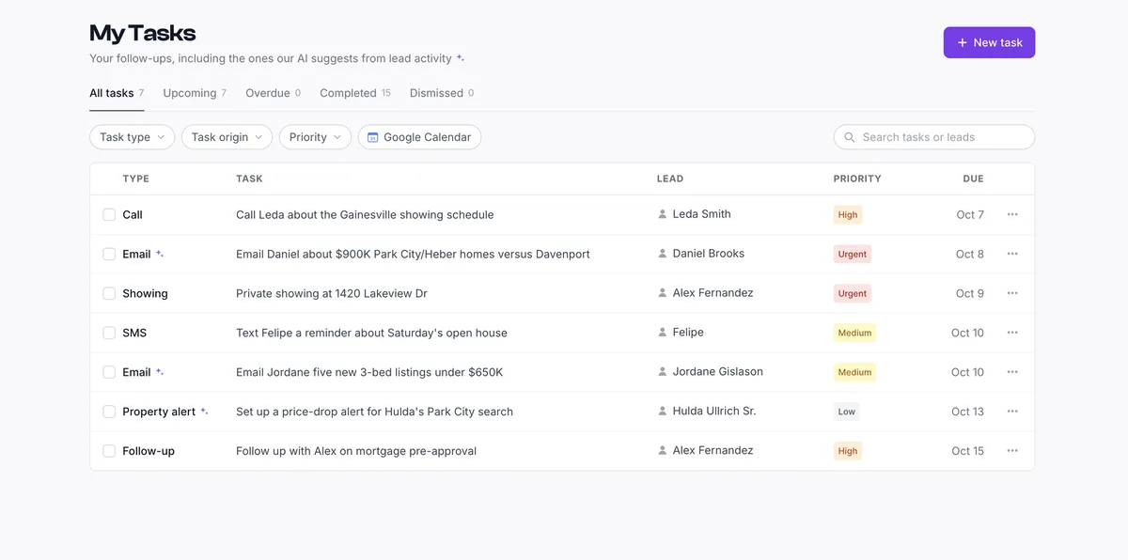The image size is (1128, 560).
Task: Click the AI sparkle icon next to page subtitle
Action: point(461,58)
